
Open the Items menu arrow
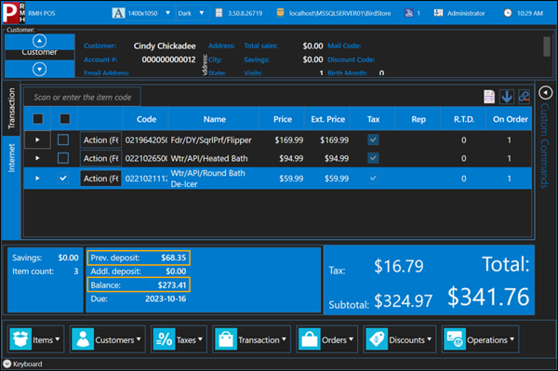click(58, 339)
